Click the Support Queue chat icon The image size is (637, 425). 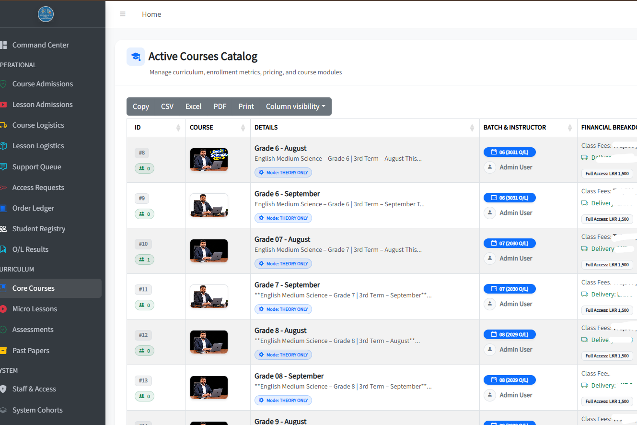[3, 167]
